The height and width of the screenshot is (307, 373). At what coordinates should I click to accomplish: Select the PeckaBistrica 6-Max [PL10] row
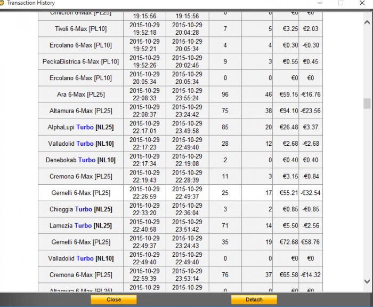click(x=180, y=61)
